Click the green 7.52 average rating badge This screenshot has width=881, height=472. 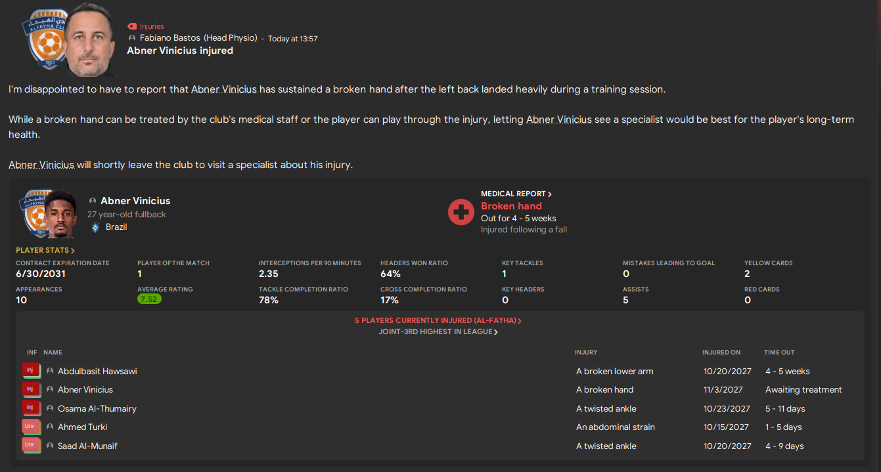tap(149, 300)
